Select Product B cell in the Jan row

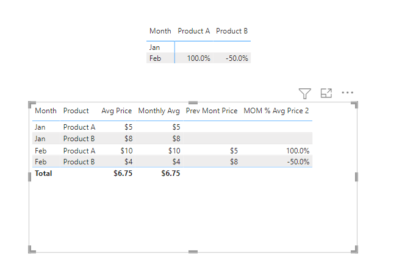79,139
